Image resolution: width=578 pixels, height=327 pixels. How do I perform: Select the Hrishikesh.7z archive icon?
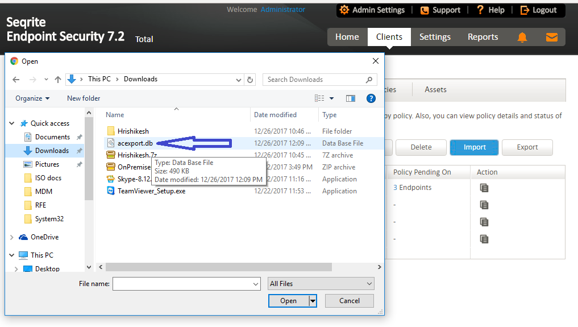click(111, 155)
